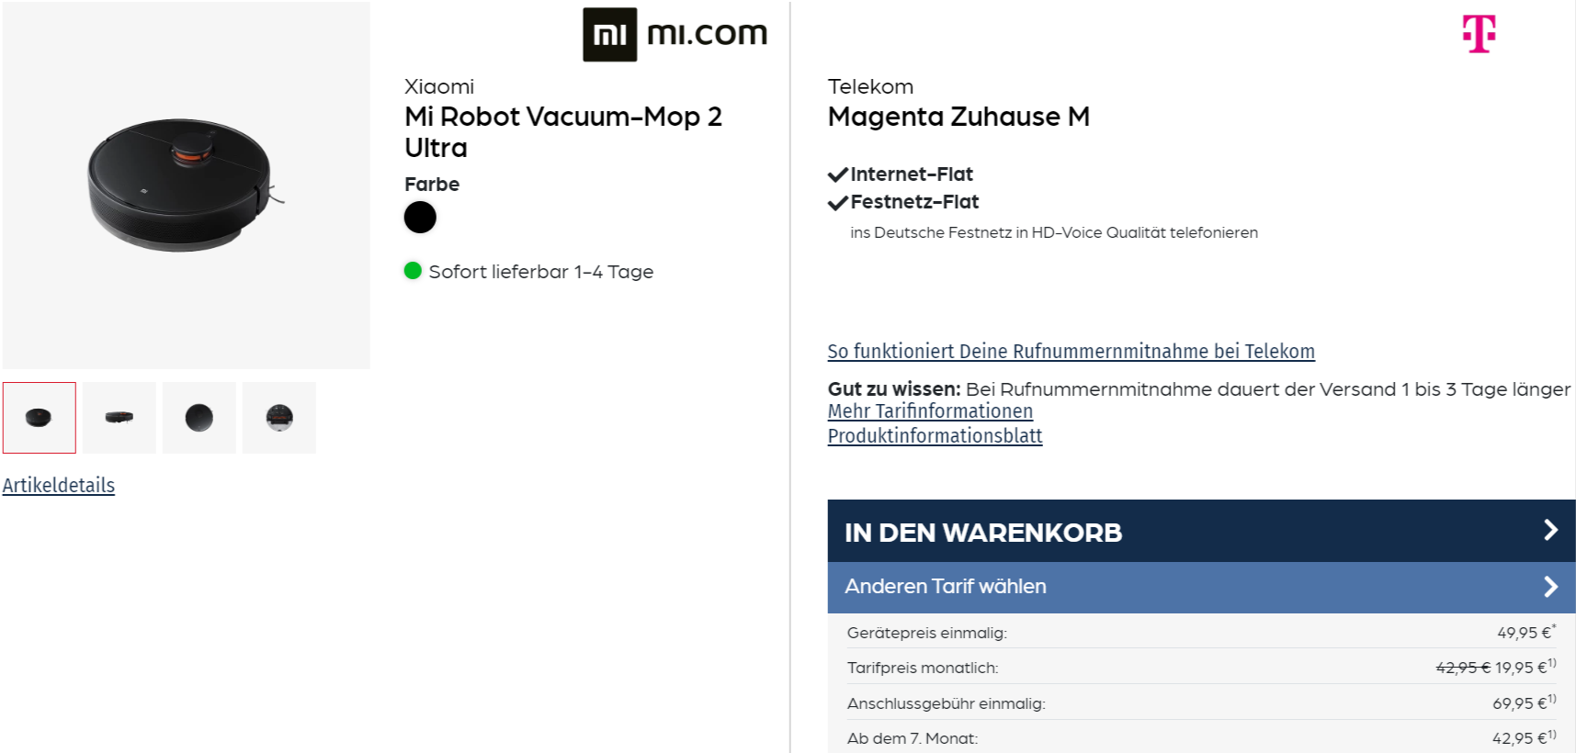Click the chevron on Anderen Tarif wählen
The height and width of the screenshot is (753, 1576).
1550,586
